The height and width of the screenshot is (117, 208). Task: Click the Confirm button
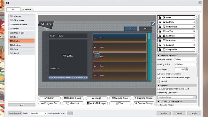point(164,113)
